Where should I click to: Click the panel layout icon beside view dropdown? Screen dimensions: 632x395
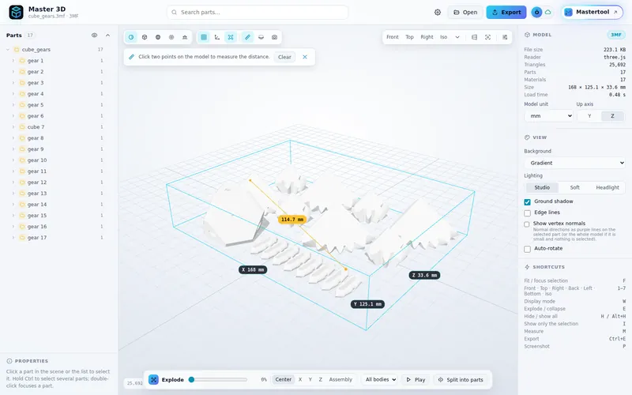475,37
